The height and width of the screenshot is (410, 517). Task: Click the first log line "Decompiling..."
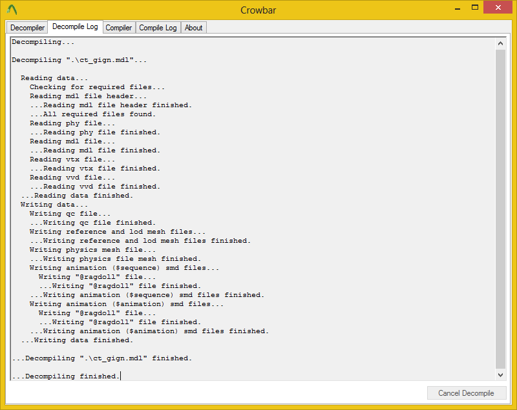click(43, 42)
